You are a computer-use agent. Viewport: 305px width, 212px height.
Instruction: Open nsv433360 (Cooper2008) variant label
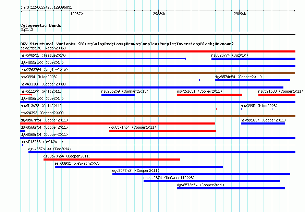point(43,84)
